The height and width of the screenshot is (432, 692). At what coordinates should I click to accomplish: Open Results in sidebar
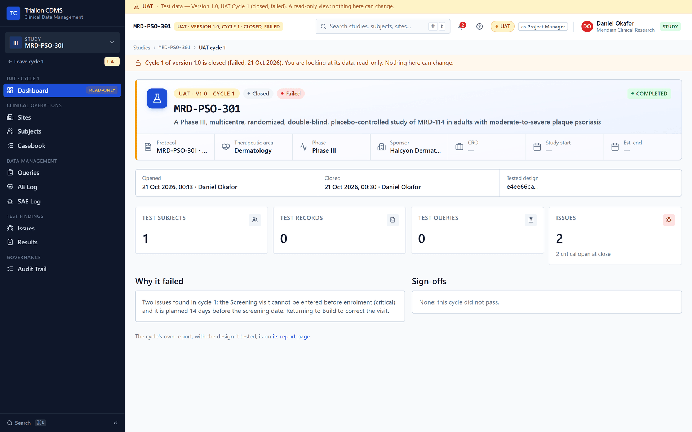tap(62, 242)
